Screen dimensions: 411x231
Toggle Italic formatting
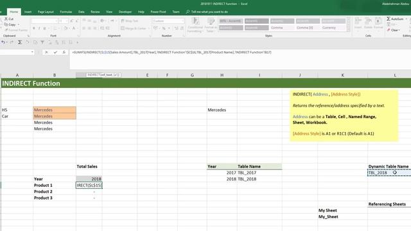click(39, 28)
